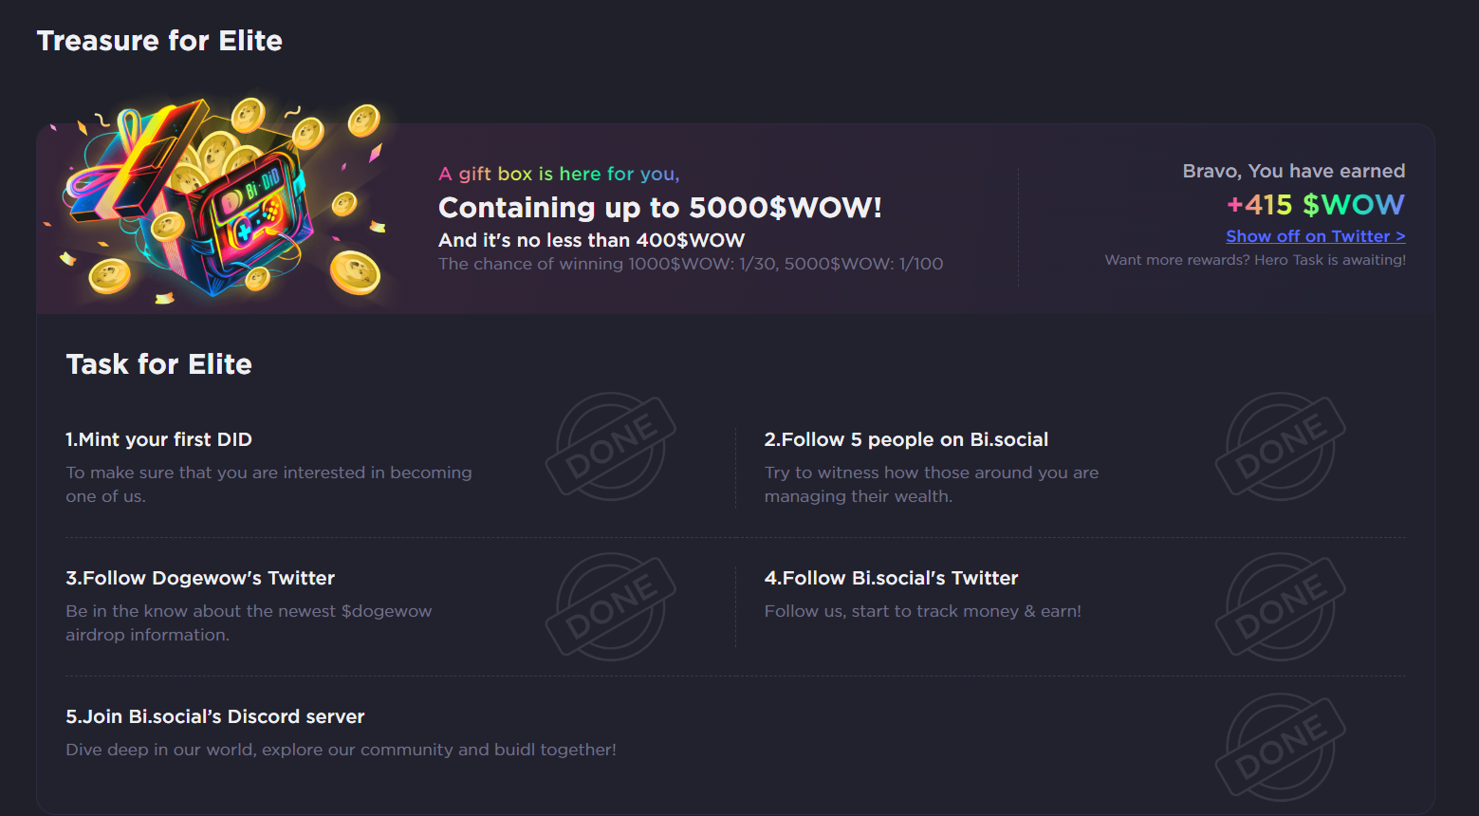Click the Containing up to 5000$WOW headline
Viewport: 1479px width, 816px height.
tap(659, 208)
